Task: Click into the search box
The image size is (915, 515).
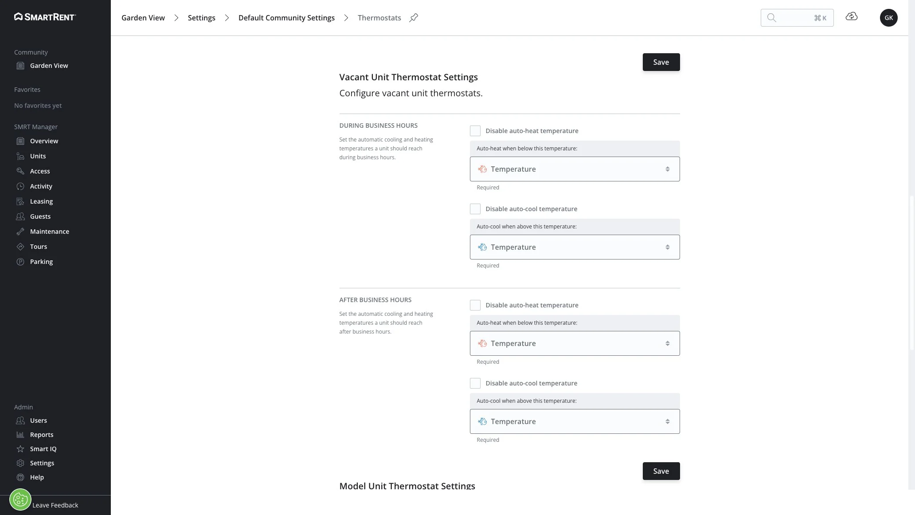Action: [x=797, y=18]
